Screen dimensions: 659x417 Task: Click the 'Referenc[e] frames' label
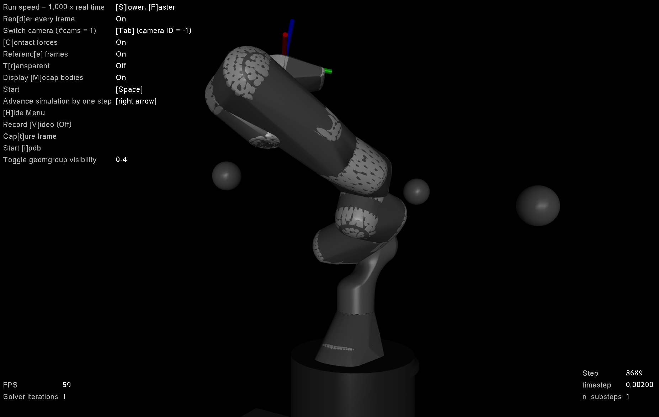pyautogui.click(x=35, y=54)
